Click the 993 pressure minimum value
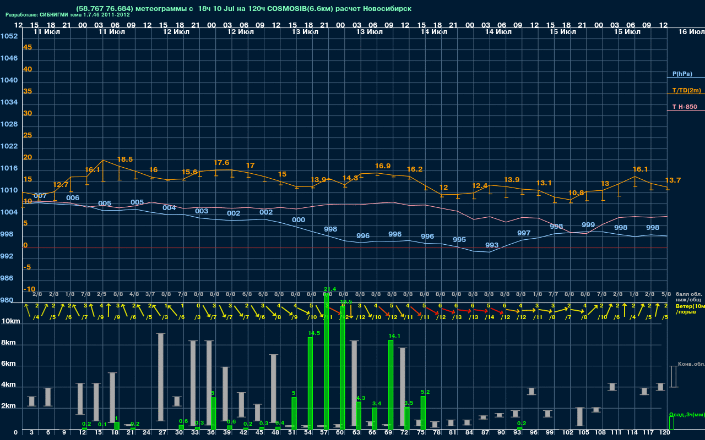Viewport: 705px width, 440px height. 492,245
